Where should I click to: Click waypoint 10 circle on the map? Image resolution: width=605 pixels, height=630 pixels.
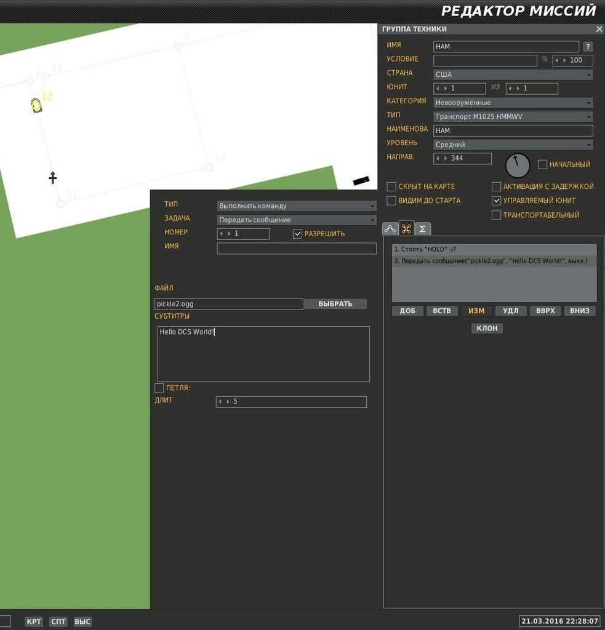pos(209,167)
